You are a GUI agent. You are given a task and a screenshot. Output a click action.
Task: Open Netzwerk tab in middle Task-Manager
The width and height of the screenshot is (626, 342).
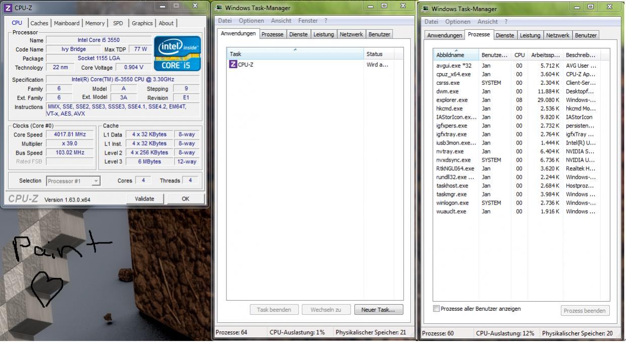pos(351,34)
